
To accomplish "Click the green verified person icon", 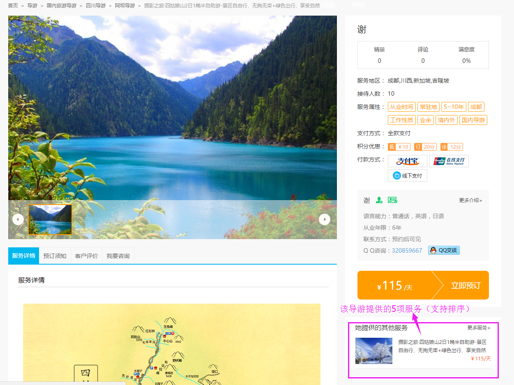I will [379, 200].
